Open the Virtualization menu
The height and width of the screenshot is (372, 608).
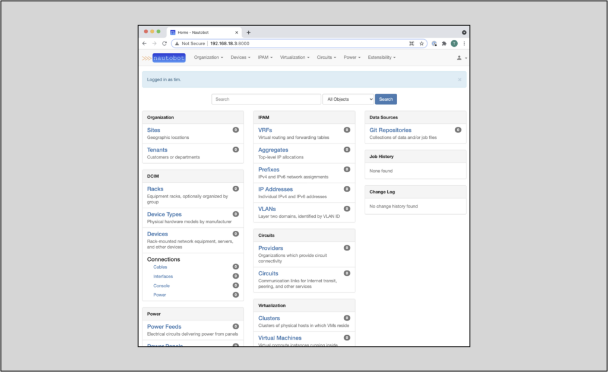pos(294,58)
